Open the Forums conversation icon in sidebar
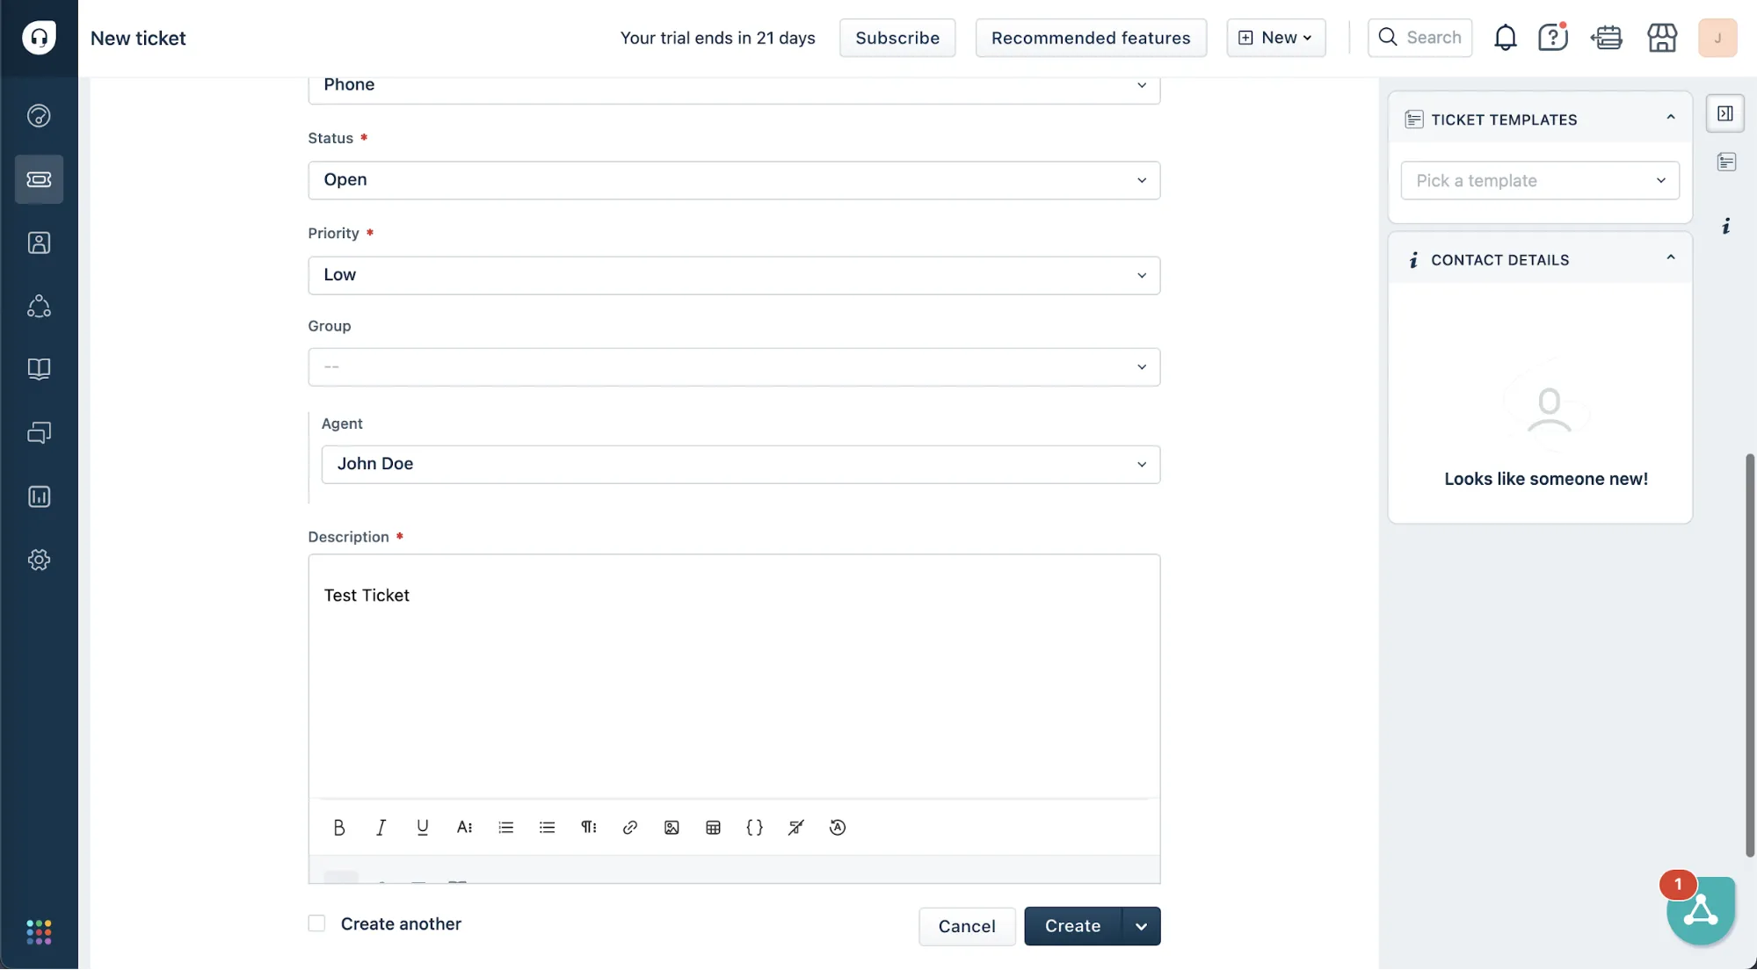This screenshot has height=970, width=1757. click(x=39, y=433)
